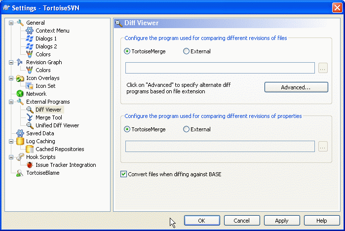Image resolution: width=345 pixels, height=231 pixels.
Task: Click the Issue Tracker Integration bug icon
Action: click(30, 165)
